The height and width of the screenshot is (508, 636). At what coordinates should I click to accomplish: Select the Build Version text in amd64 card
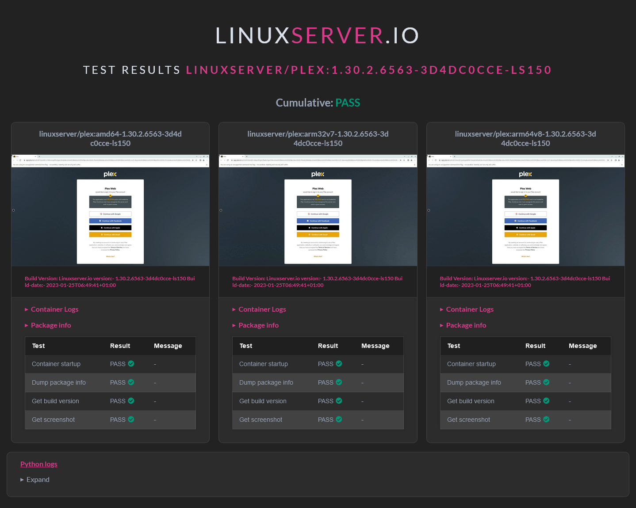pyautogui.click(x=110, y=282)
